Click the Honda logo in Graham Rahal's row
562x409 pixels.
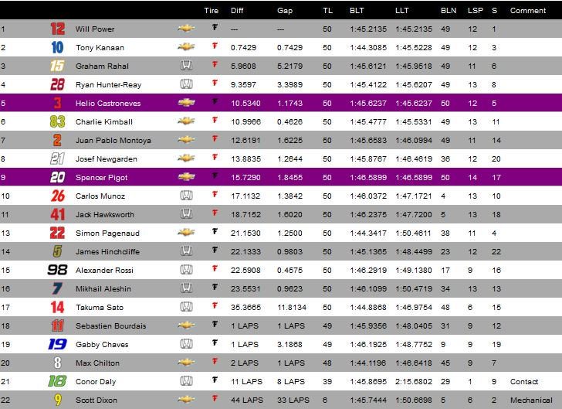(186, 66)
